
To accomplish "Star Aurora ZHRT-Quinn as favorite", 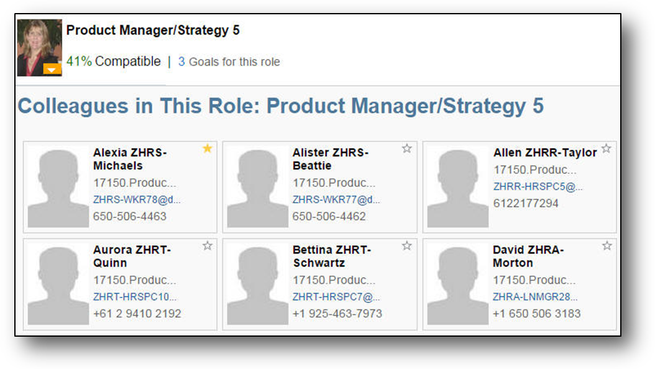I will [x=208, y=245].
